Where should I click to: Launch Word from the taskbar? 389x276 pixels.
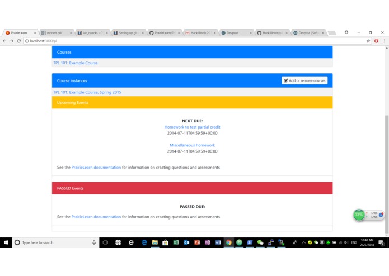pyautogui.click(x=218, y=242)
